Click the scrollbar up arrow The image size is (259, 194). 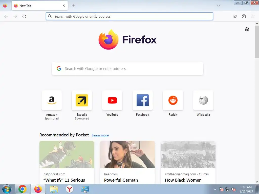click(x=257, y=23)
